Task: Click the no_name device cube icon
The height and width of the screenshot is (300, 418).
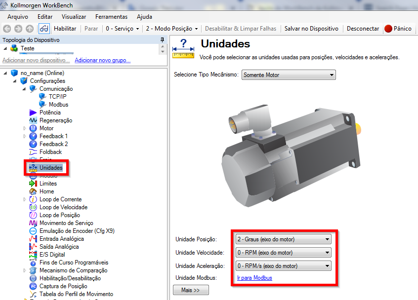Action: 14,73
